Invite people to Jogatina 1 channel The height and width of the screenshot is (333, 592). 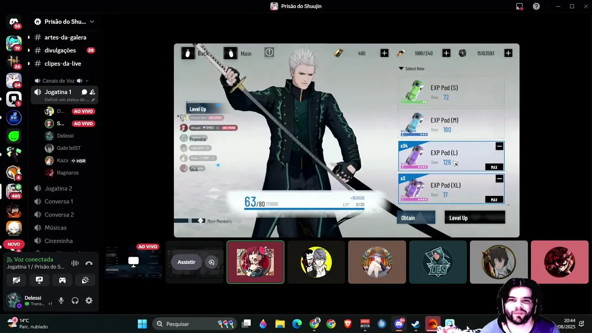92,92
